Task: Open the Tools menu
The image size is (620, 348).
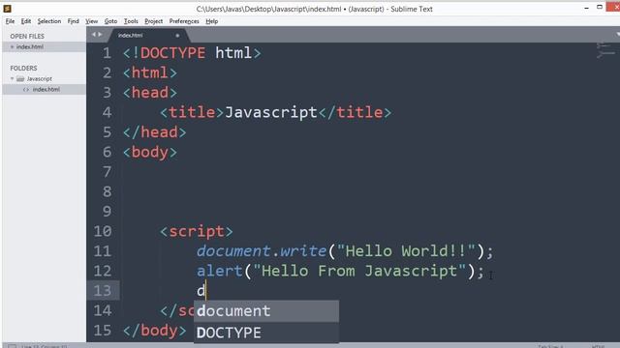Action: (131, 21)
